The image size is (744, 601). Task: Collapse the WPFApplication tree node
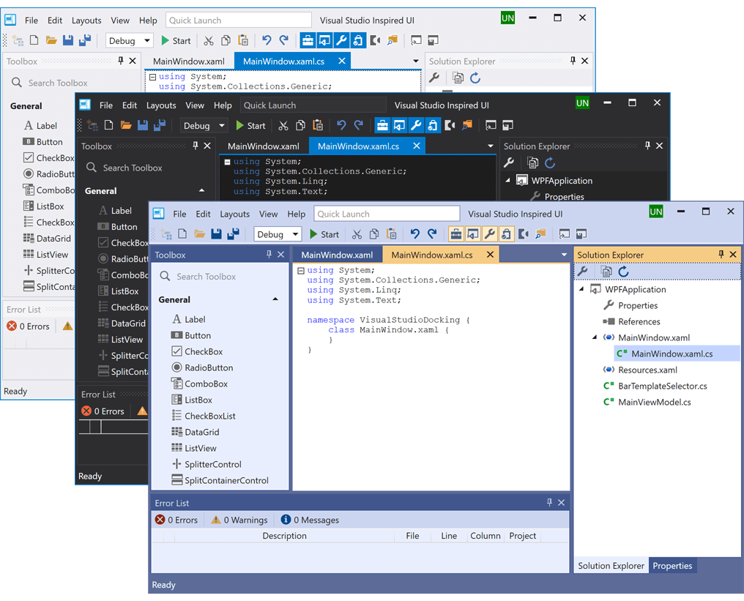[x=581, y=289]
